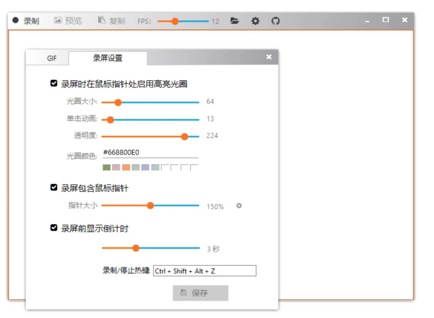Open the output folder icon
Image resolution: width=434 pixels, height=318 pixels.
(235, 21)
